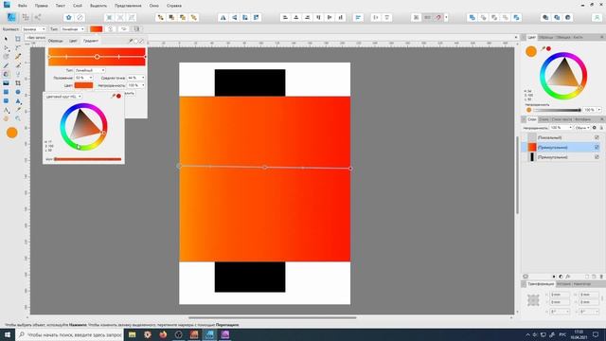606x341 pixels.
Task: Select the Move tool arrow
Action: click(x=6, y=39)
